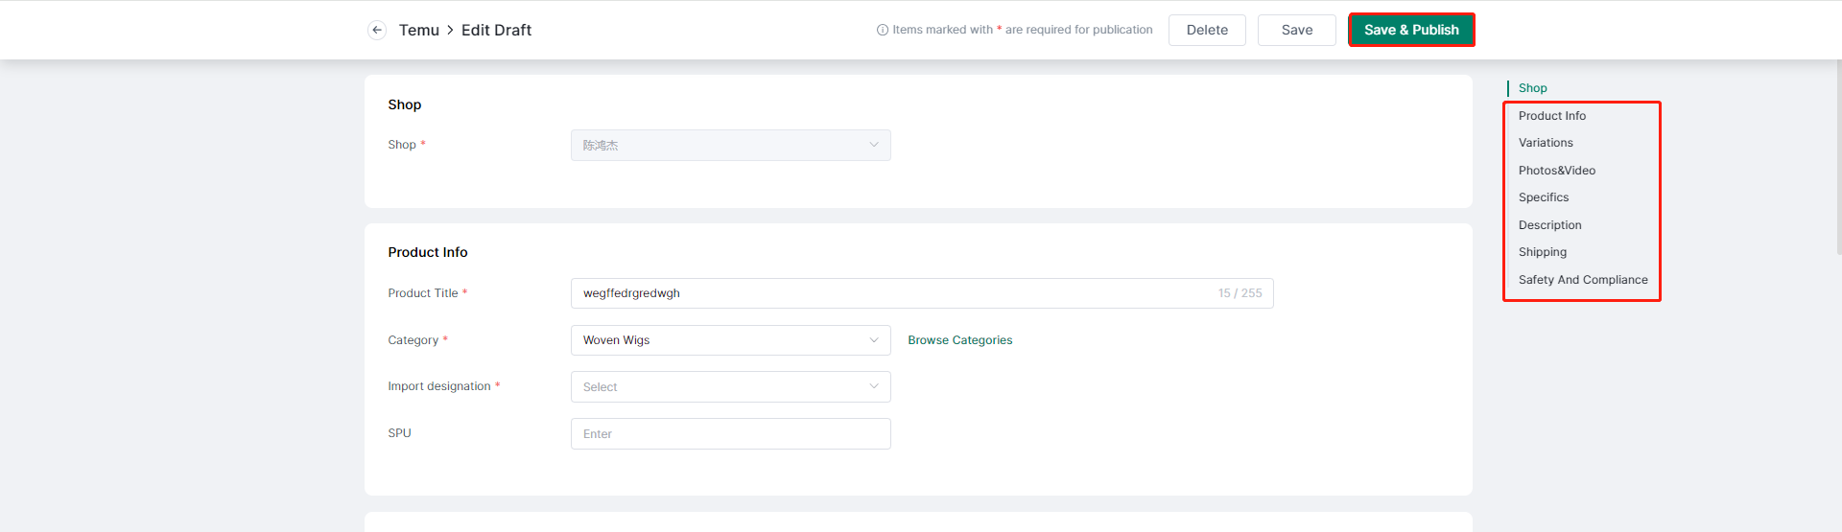Click the SPU Enter input field
The height and width of the screenshot is (532, 1842).
pos(730,433)
